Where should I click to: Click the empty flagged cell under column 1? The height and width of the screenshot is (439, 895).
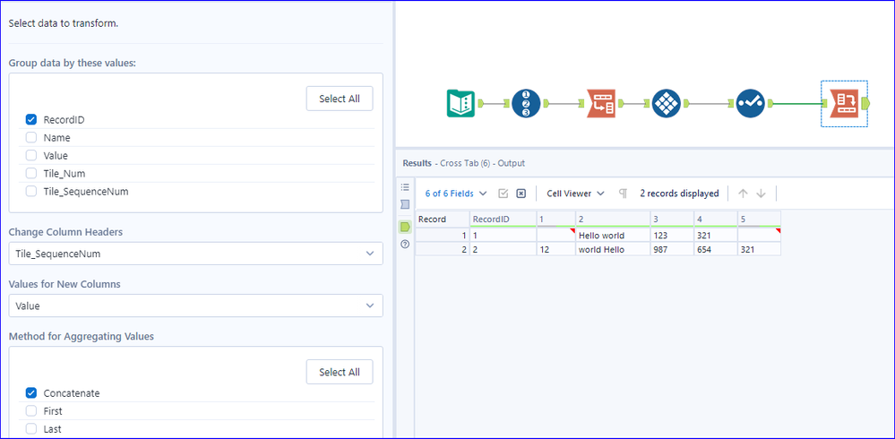pyautogui.click(x=556, y=236)
